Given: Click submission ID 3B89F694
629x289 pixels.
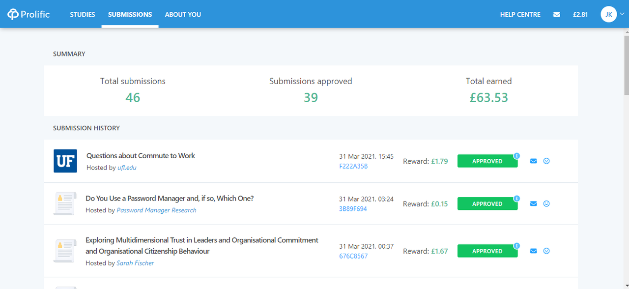Looking at the screenshot, I should point(353,209).
